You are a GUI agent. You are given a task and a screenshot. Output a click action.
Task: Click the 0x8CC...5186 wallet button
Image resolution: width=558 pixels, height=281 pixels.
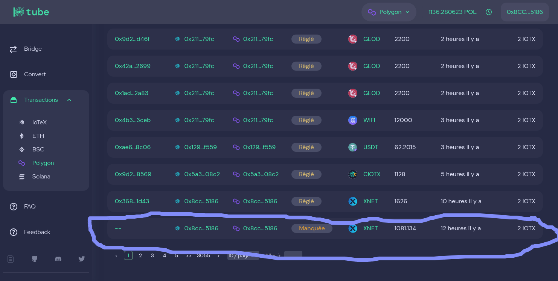click(x=524, y=12)
